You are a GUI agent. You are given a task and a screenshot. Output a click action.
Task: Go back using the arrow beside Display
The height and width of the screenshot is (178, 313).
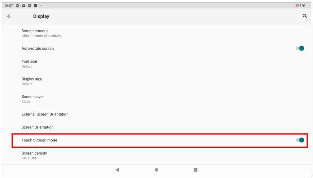pos(9,16)
